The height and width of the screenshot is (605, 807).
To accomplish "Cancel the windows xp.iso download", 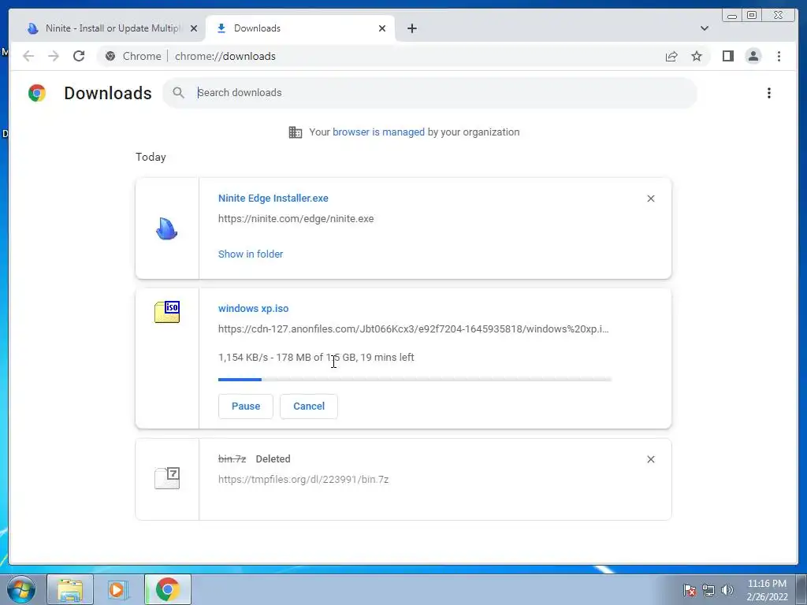I will pos(309,406).
